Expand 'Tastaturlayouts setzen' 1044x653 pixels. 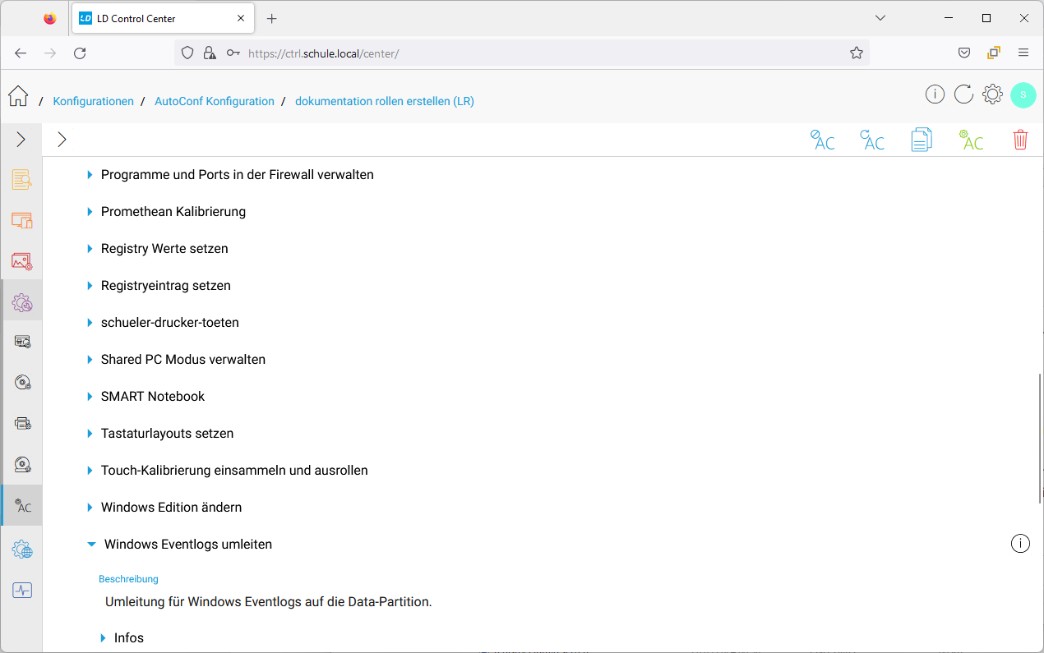pyautogui.click(x=90, y=433)
